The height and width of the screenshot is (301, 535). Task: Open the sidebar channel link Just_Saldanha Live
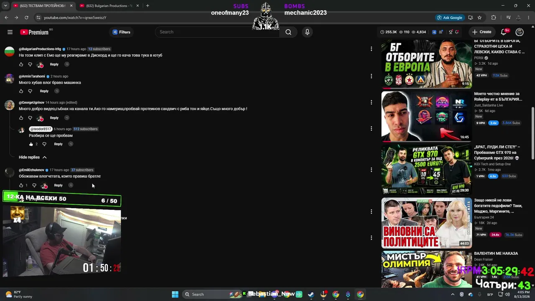[x=489, y=105]
